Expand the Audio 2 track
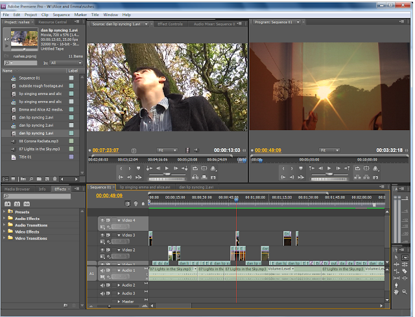The width and height of the screenshot is (415, 317). (x=119, y=285)
